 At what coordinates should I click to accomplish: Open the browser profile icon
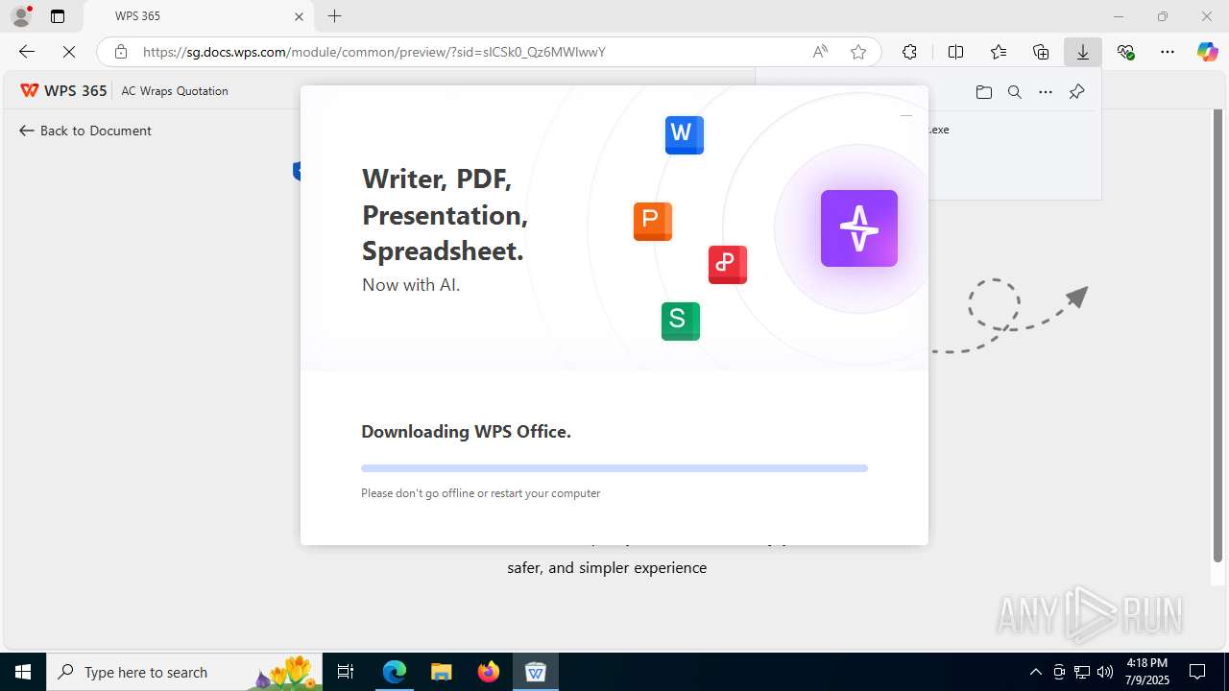pos(21,16)
